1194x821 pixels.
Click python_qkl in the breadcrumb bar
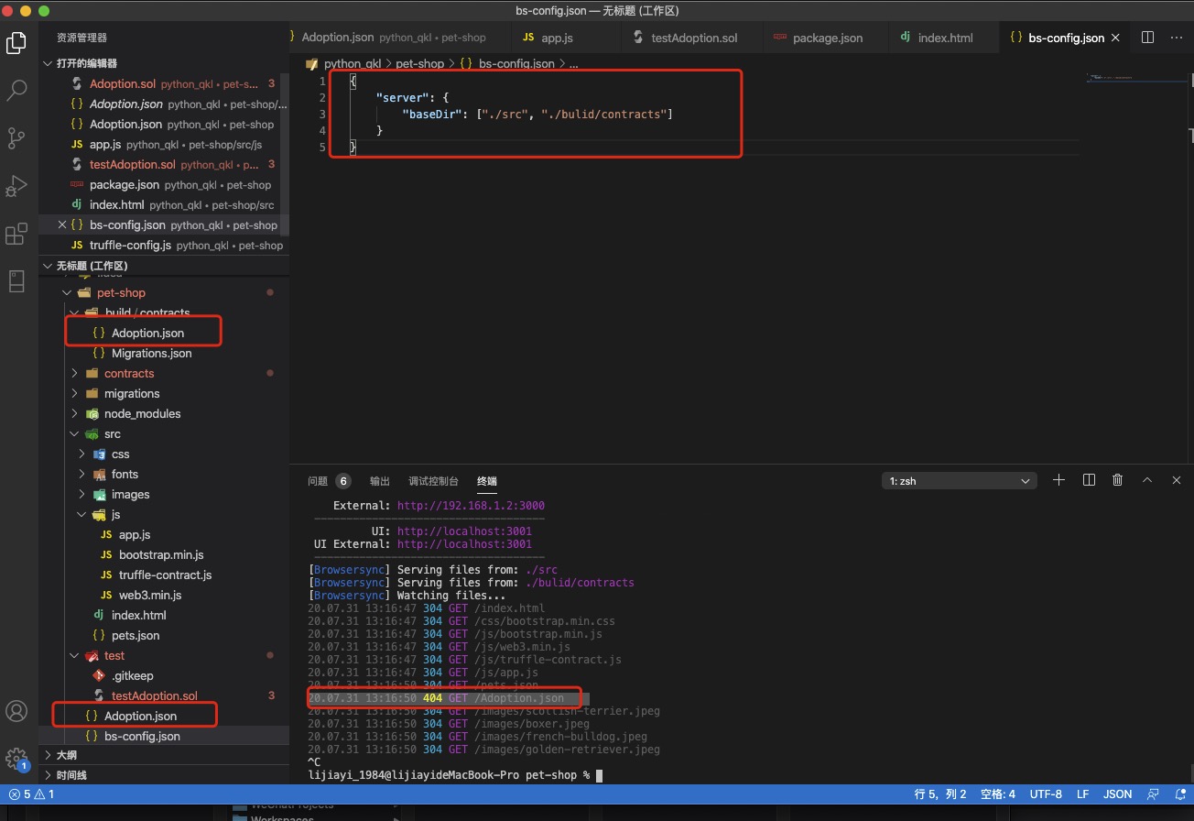point(353,63)
